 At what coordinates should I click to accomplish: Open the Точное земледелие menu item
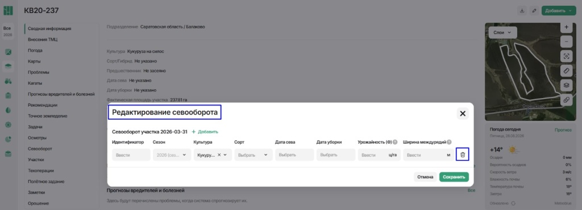tap(48, 116)
